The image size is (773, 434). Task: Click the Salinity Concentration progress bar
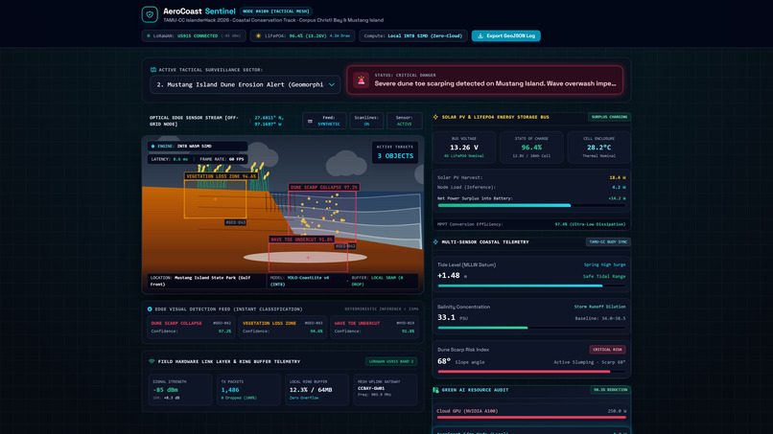coord(531,328)
